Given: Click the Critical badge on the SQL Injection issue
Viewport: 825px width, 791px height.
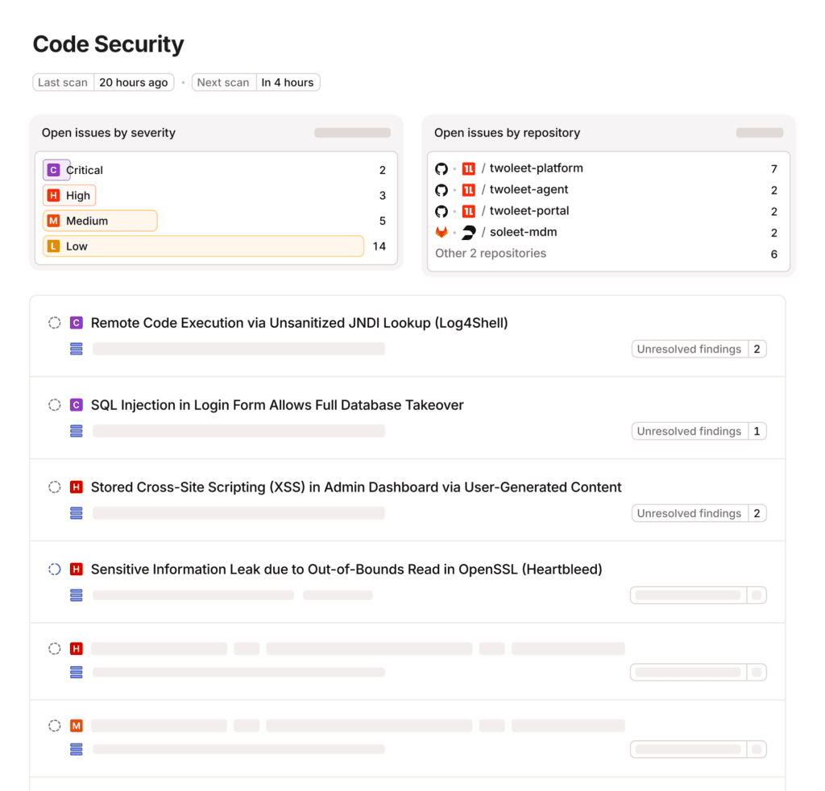Looking at the screenshot, I should tap(77, 405).
